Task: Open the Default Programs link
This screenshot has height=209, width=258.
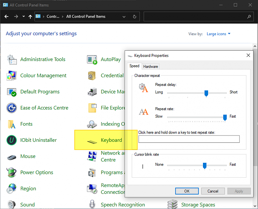Action: 40,92
